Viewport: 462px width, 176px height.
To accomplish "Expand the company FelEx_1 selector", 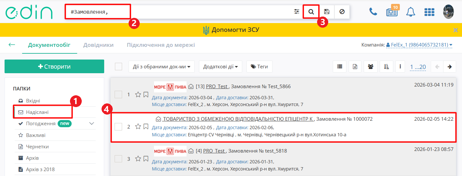I will point(419,45).
